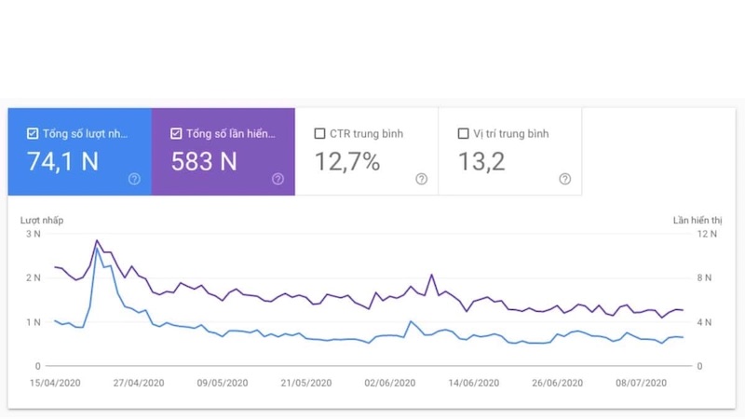Click the 08/07/2020 date label
745x419 pixels.
tap(643, 383)
